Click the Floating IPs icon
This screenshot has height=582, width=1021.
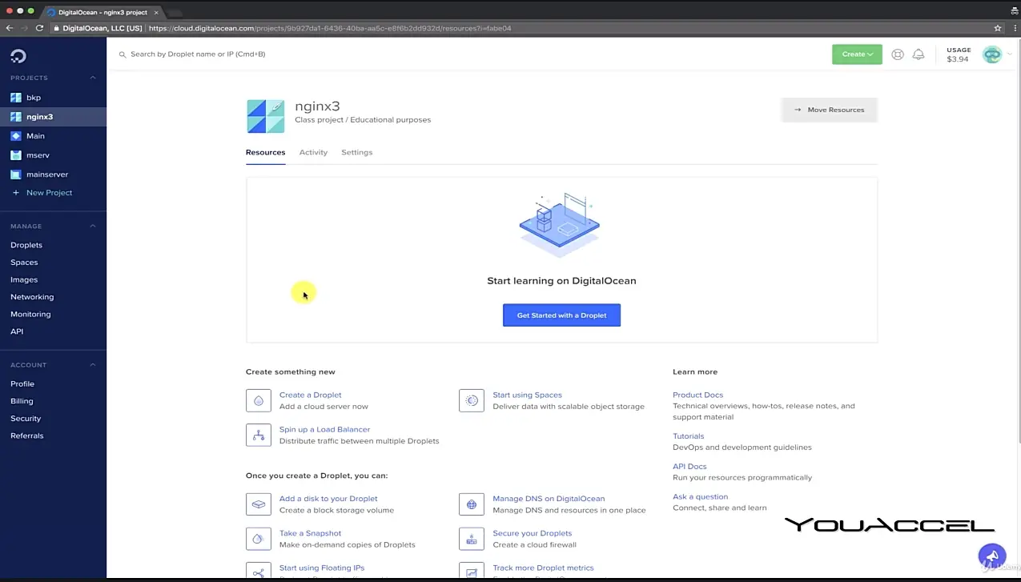pos(259,572)
